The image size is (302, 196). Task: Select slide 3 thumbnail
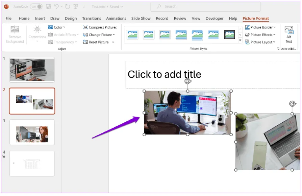(x=32, y=132)
